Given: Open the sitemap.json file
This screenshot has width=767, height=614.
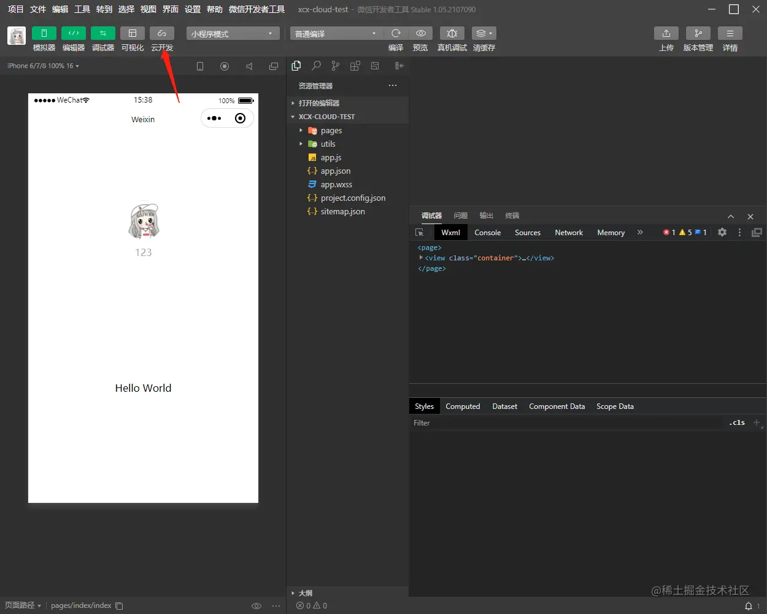Looking at the screenshot, I should point(347,211).
